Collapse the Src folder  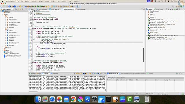coord(5,29)
